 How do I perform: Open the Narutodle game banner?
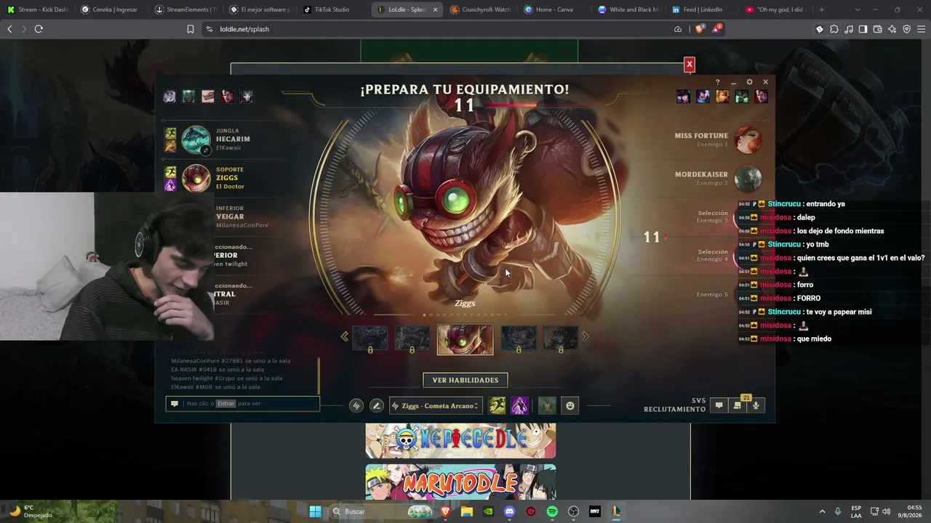pos(460,482)
